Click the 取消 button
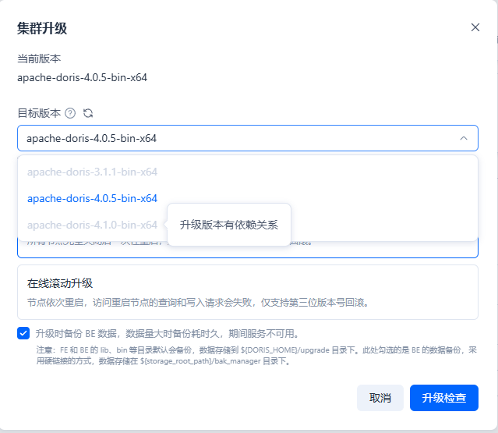The height and width of the screenshot is (433, 498). tap(380, 398)
